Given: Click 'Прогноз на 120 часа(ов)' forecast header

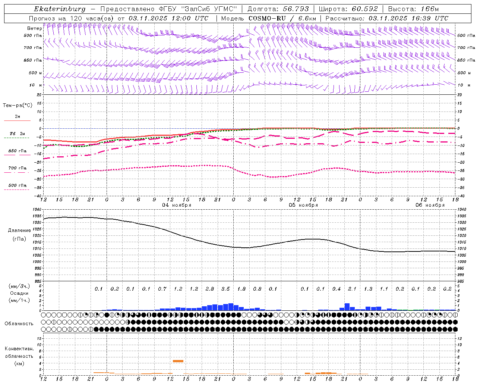Looking at the screenshot, I should [72, 18].
